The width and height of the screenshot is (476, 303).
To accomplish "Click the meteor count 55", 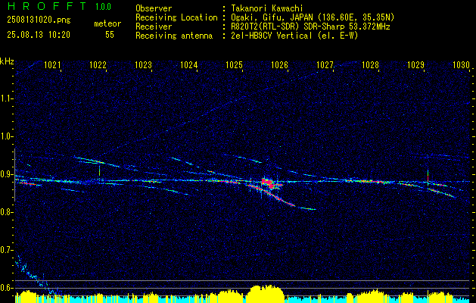I will [x=110, y=35].
